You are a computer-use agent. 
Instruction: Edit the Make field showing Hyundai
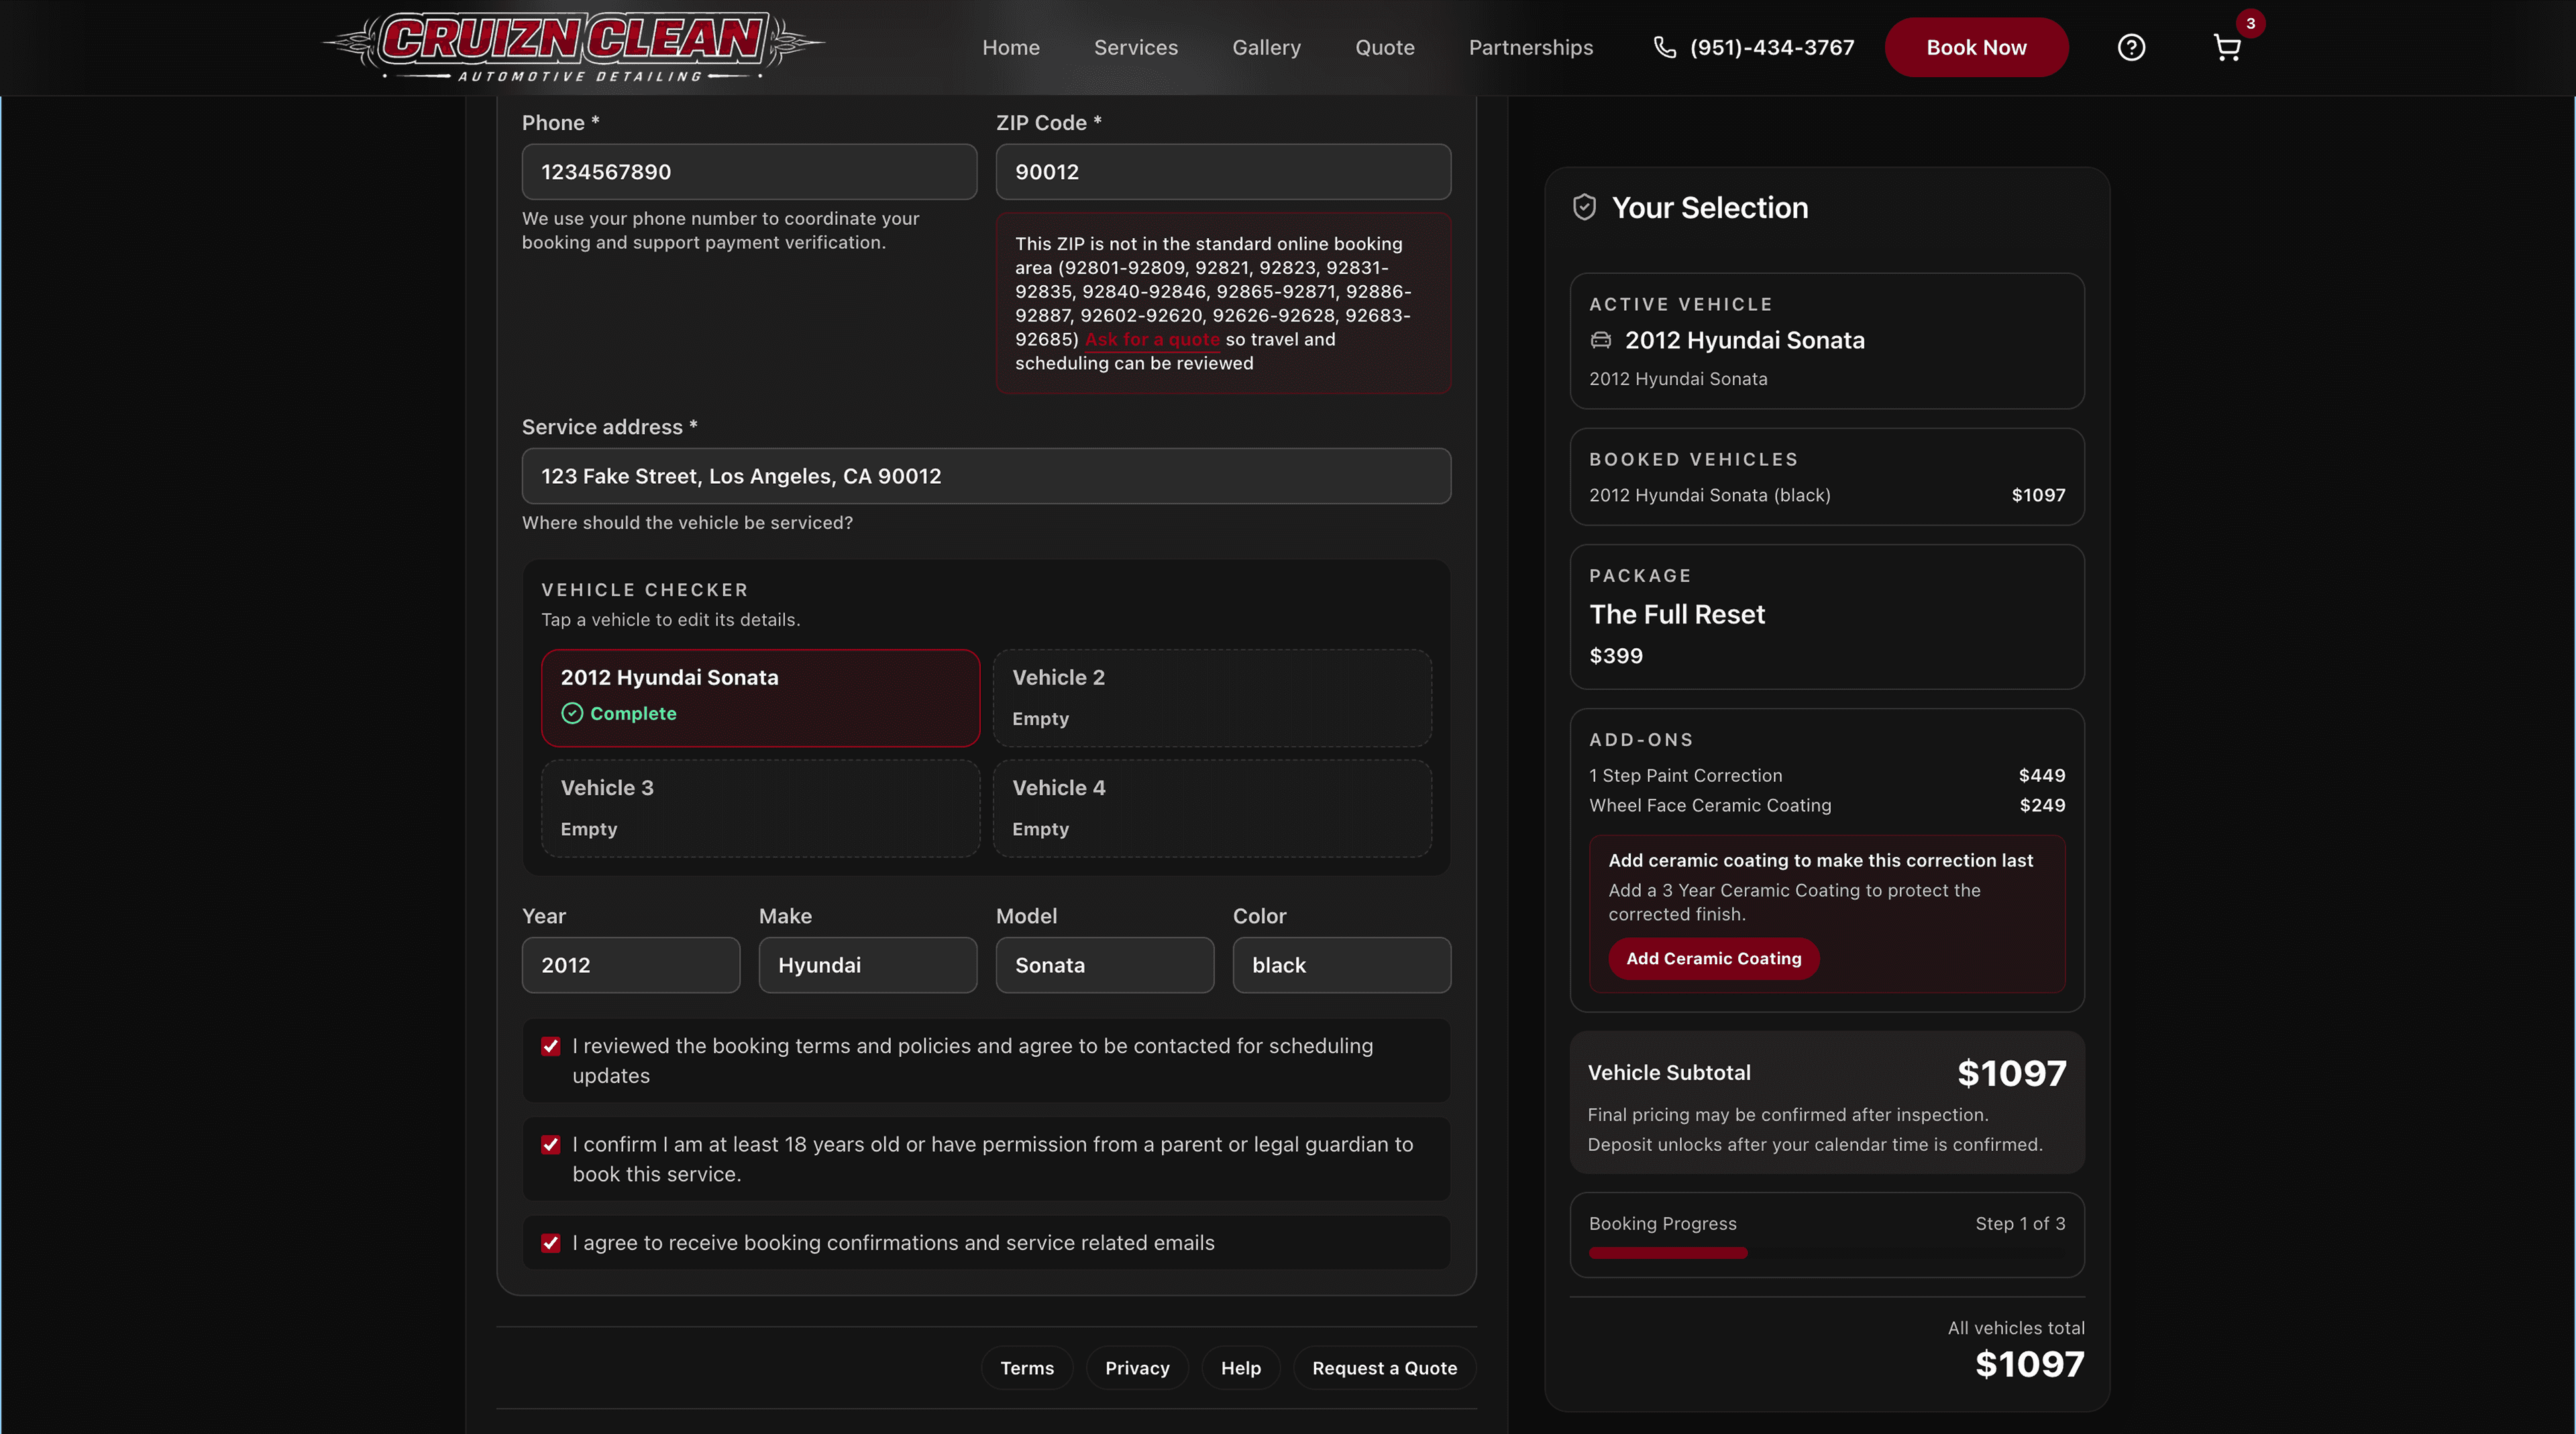868,965
